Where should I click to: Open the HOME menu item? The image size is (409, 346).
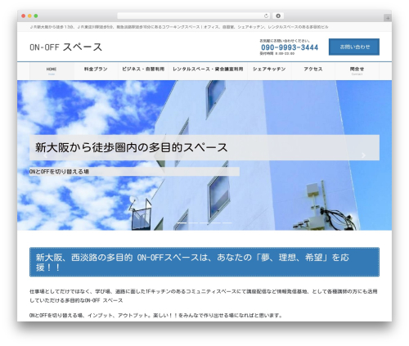tap(52, 71)
